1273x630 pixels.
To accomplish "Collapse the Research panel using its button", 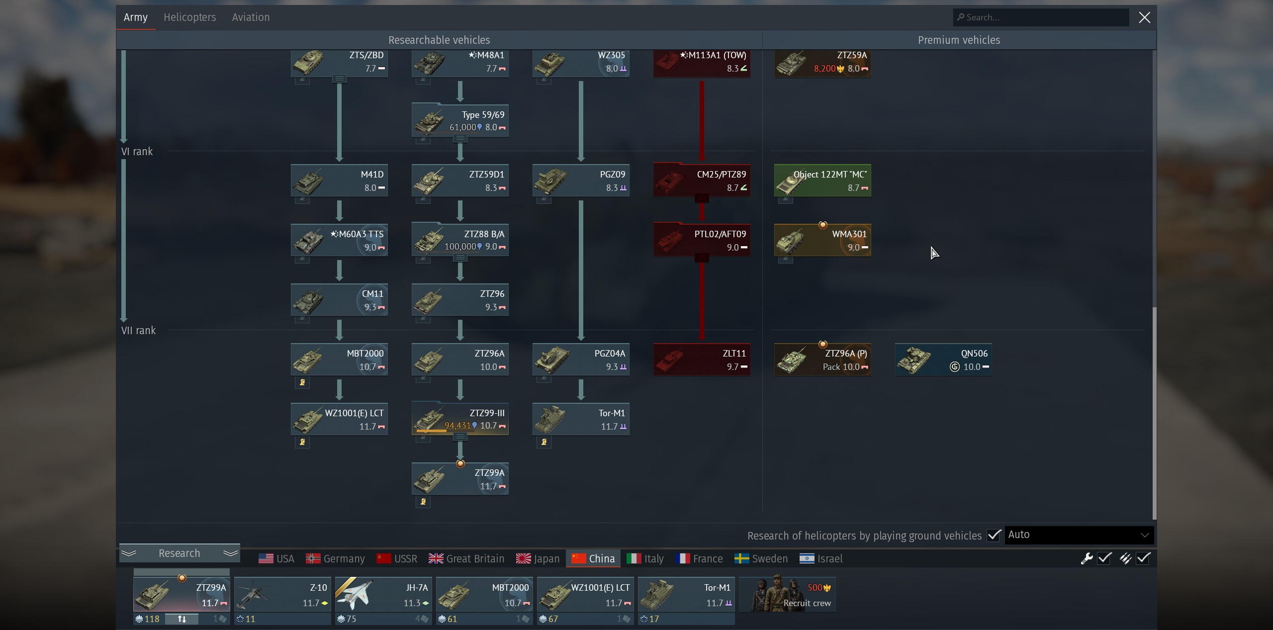I will [180, 553].
